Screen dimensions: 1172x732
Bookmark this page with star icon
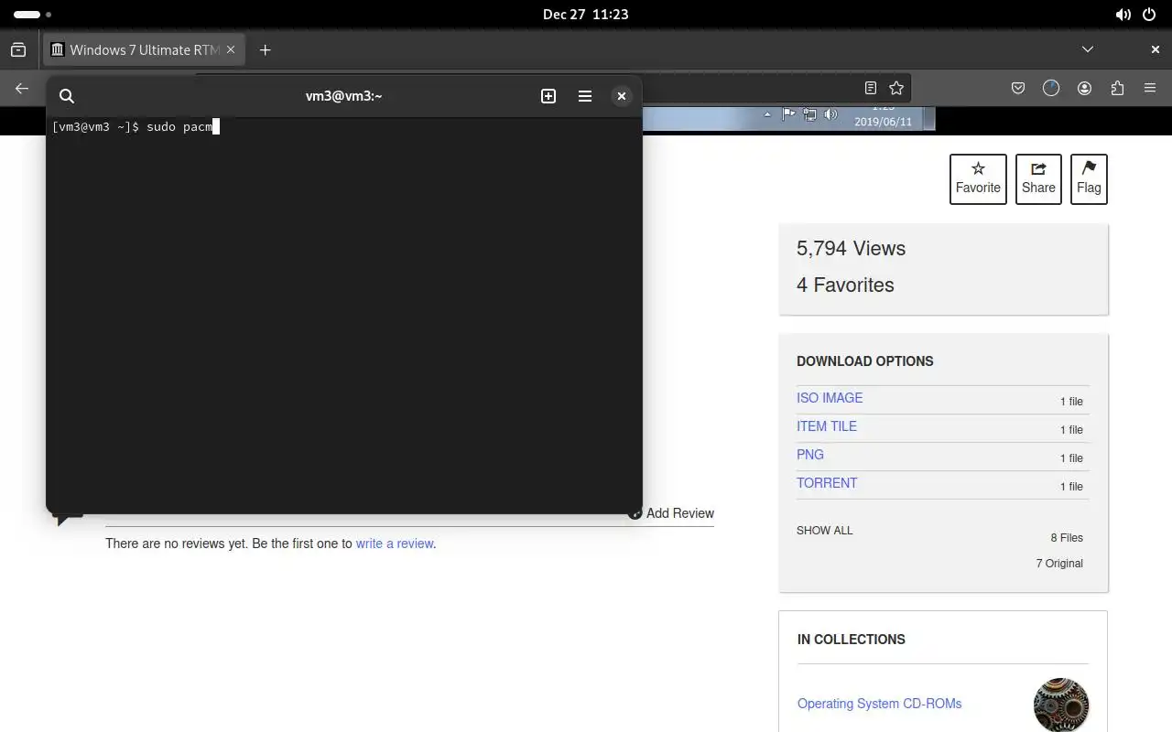896,88
